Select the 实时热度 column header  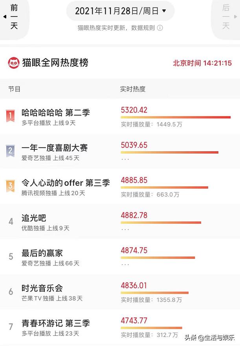pos(133,89)
